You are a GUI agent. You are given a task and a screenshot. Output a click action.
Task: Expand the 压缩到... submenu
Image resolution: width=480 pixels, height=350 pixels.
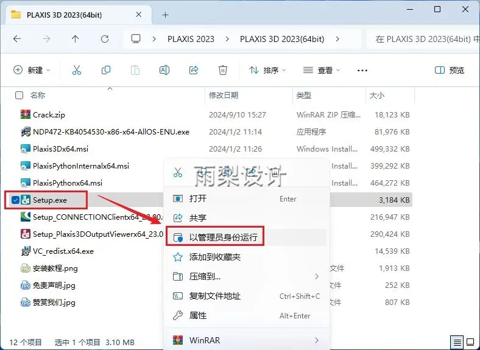(x=317, y=276)
